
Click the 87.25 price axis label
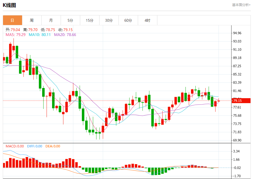coord(237,66)
